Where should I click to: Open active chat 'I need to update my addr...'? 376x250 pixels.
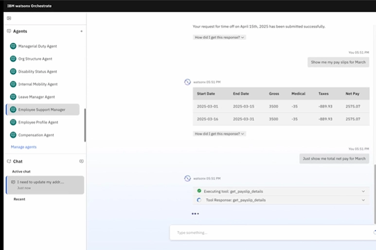point(45,185)
